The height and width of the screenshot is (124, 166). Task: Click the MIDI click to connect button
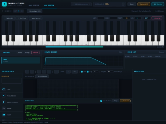click(81, 4)
